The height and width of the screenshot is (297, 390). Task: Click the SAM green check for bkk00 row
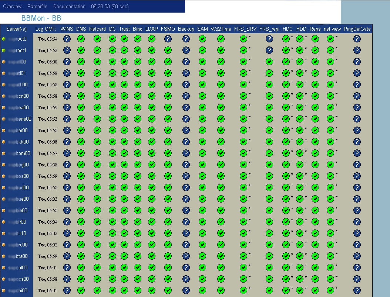202,142
